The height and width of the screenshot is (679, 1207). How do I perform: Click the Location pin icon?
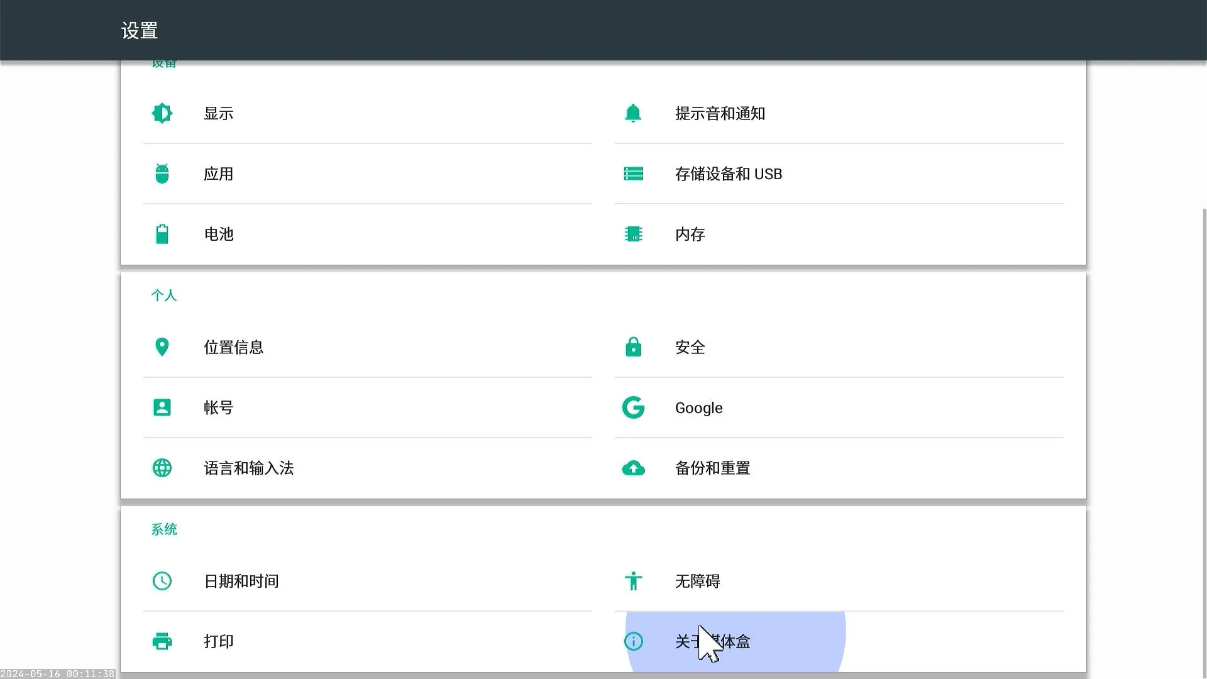162,347
